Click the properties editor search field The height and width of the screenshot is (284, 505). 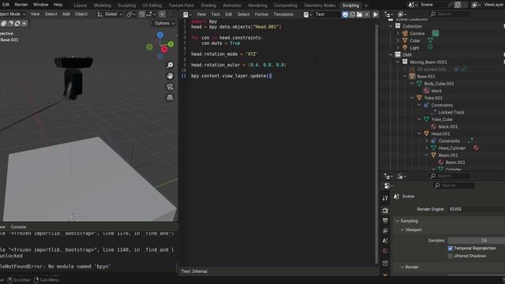454,185
